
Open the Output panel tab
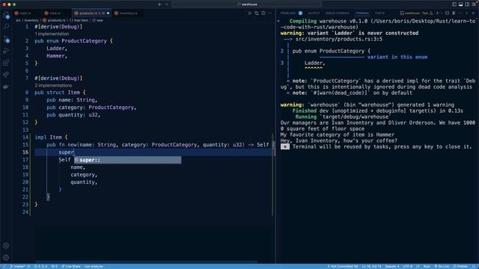point(314,13)
